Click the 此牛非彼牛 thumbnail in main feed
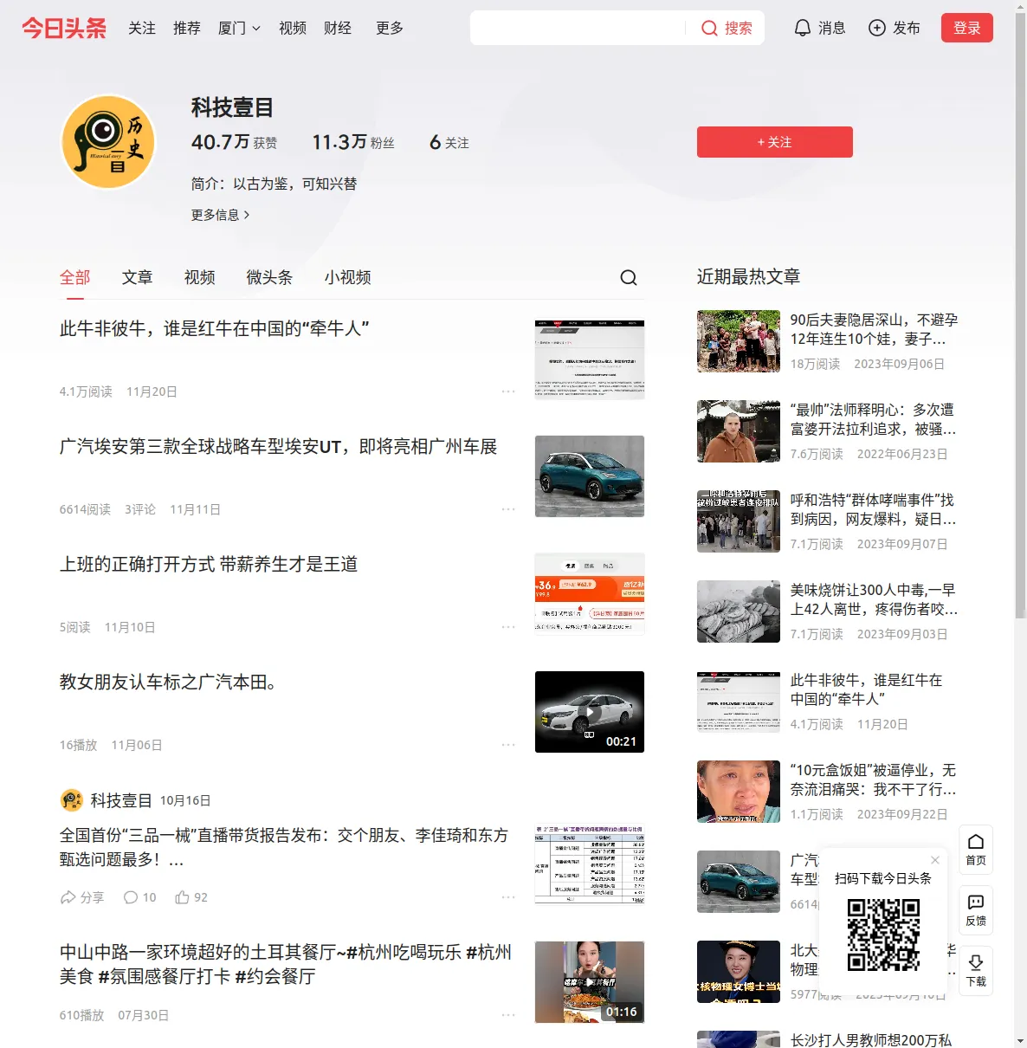1027x1048 pixels. pos(590,359)
